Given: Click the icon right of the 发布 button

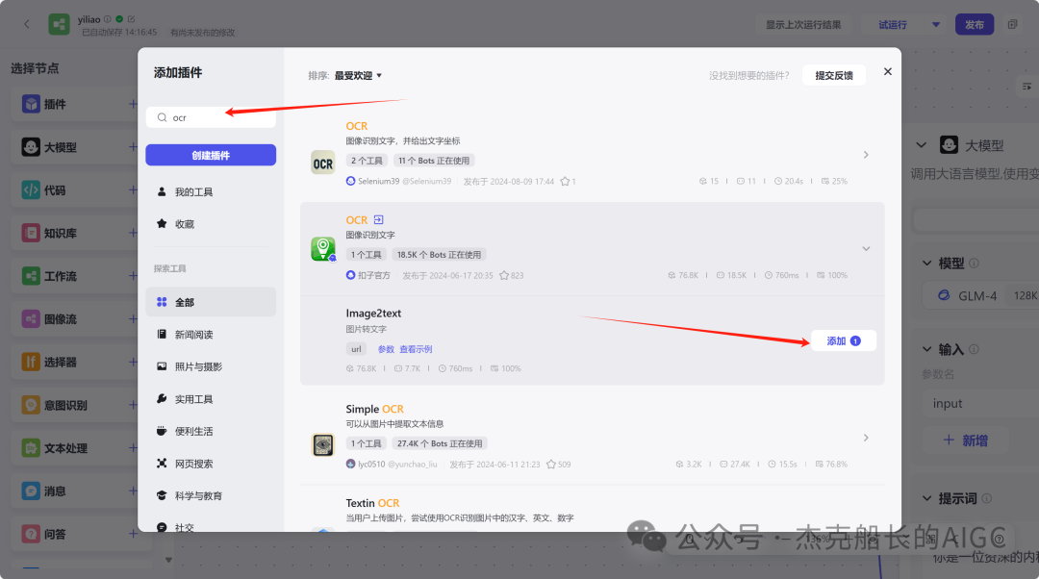Looking at the screenshot, I should coord(1012,24).
